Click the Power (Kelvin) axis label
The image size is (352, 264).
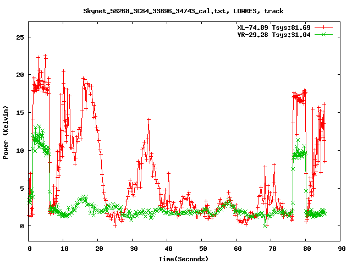pyautogui.click(x=5, y=133)
